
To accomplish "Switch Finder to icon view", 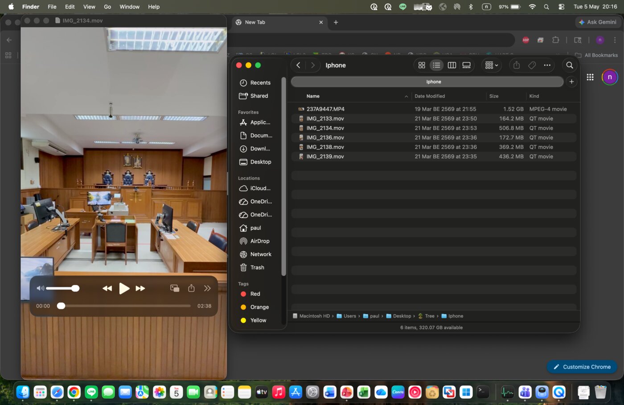I will [422, 65].
